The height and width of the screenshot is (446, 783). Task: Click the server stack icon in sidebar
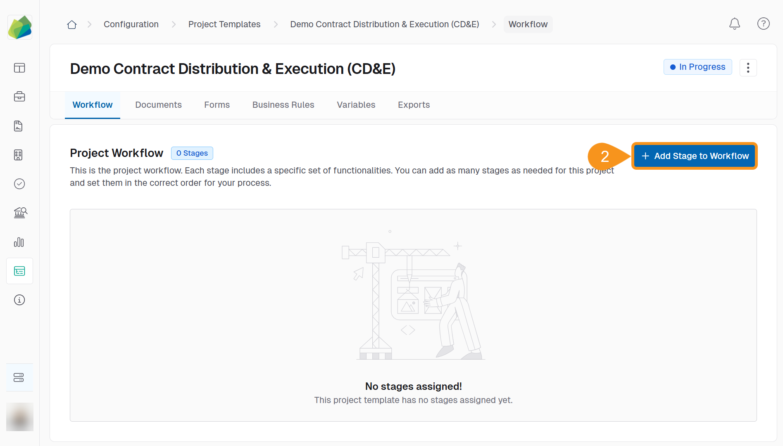point(19,377)
